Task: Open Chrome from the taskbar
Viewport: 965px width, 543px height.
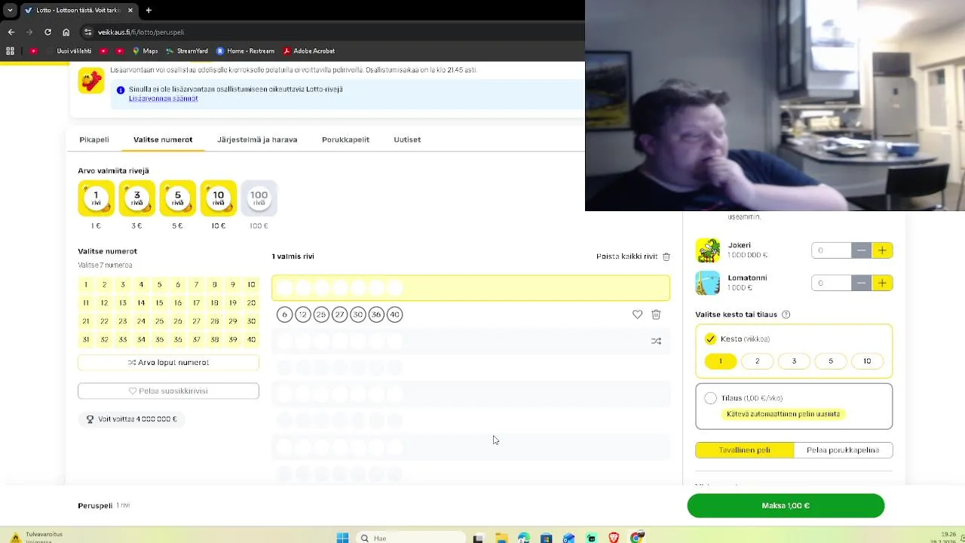Action: coord(637,538)
